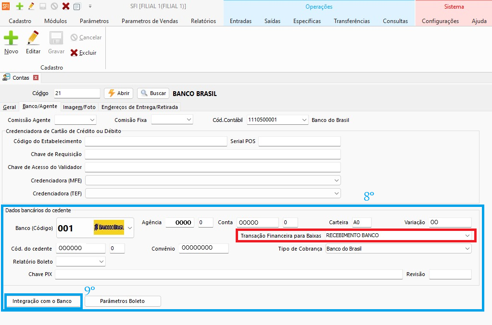
Task: Open the Cadastro menu
Action: 20,21
